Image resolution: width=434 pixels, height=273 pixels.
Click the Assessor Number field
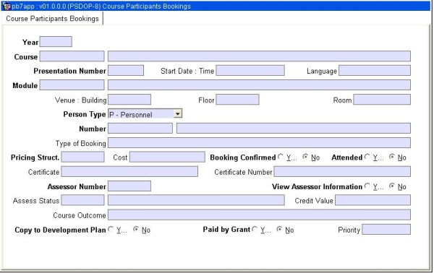pyautogui.click(x=129, y=186)
